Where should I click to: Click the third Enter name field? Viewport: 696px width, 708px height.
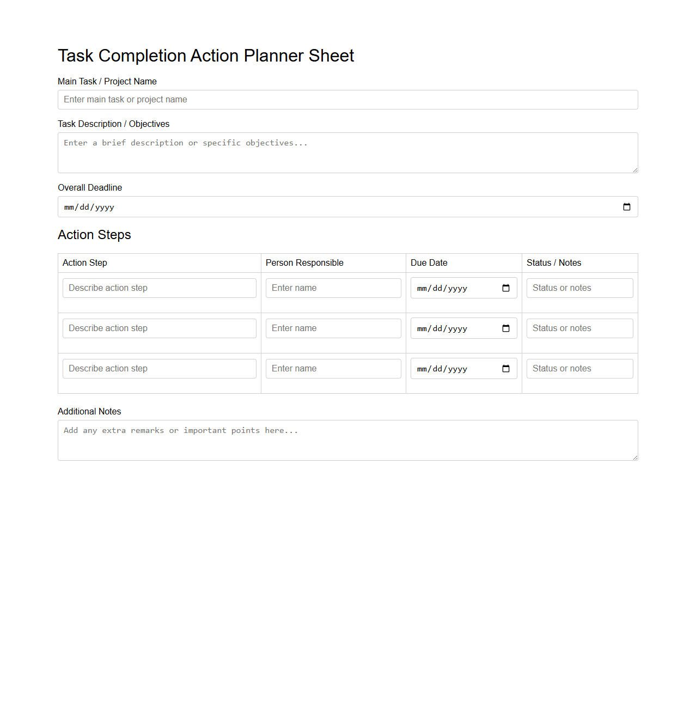point(333,368)
